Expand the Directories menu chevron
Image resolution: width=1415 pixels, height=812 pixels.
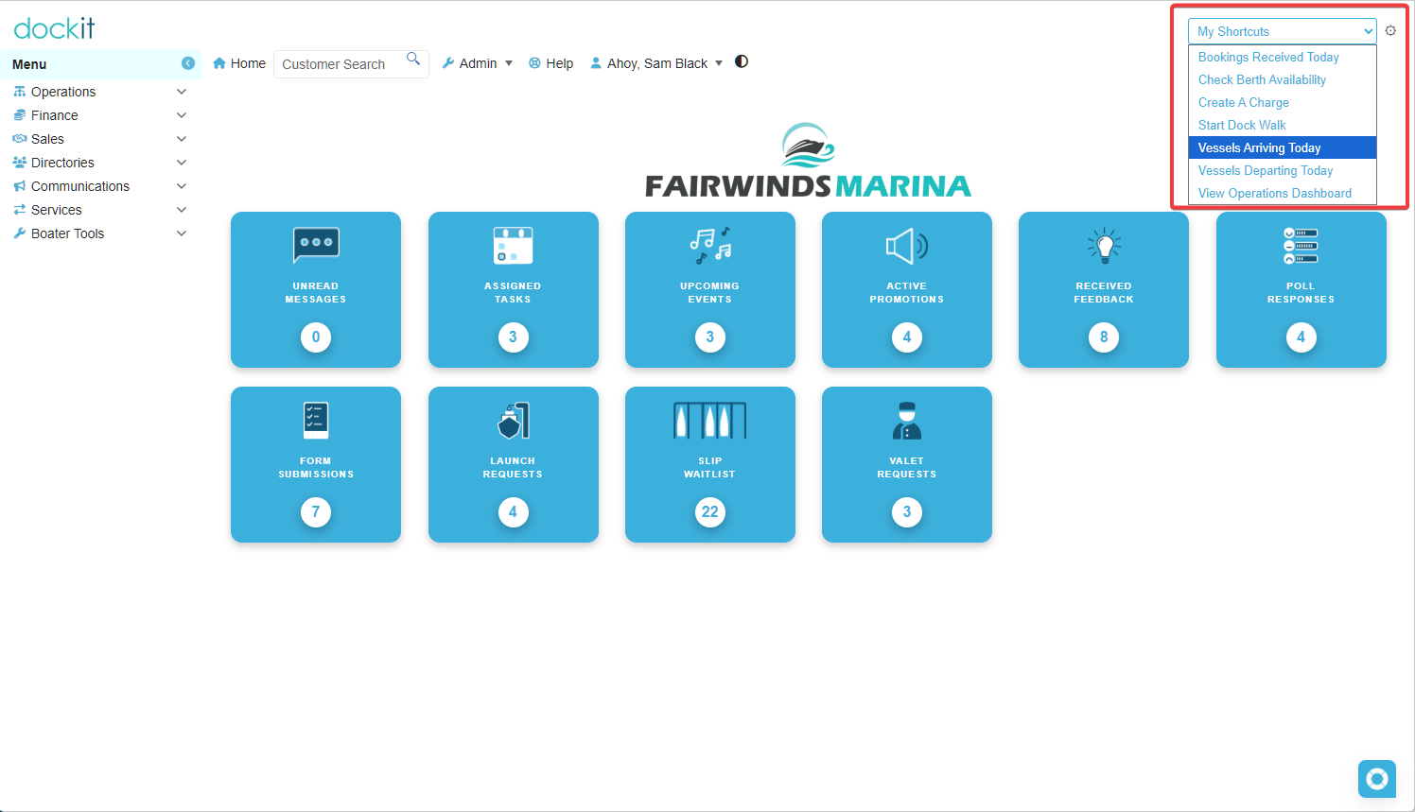click(x=182, y=163)
